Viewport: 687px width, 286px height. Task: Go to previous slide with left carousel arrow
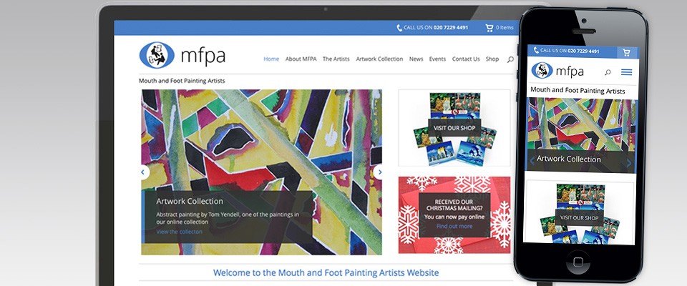[x=143, y=172]
